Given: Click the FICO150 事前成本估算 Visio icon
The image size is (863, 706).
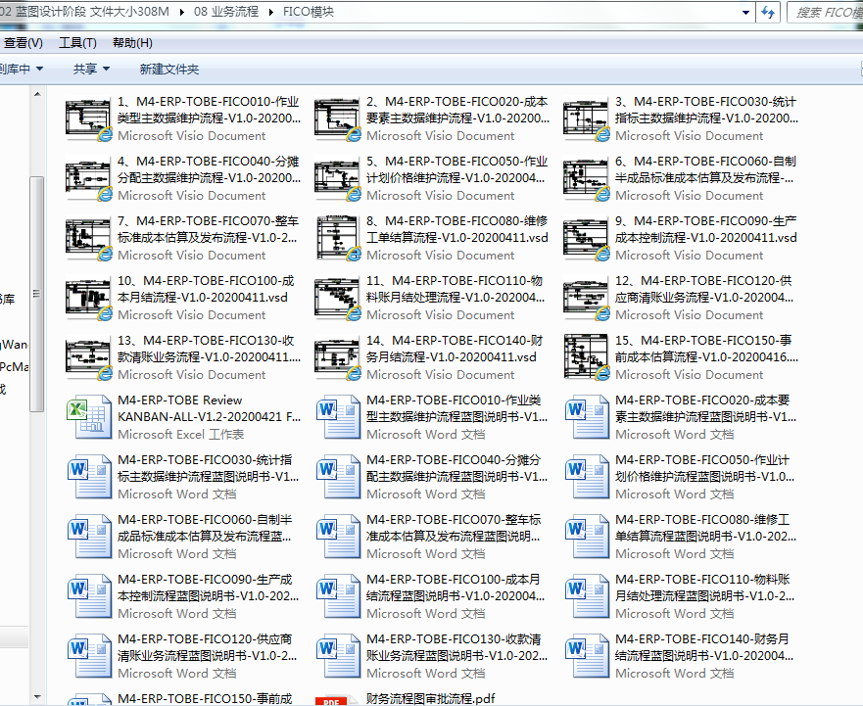Looking at the screenshot, I should (x=586, y=358).
